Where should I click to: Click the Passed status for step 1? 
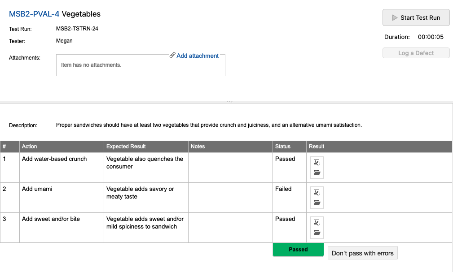click(x=285, y=159)
